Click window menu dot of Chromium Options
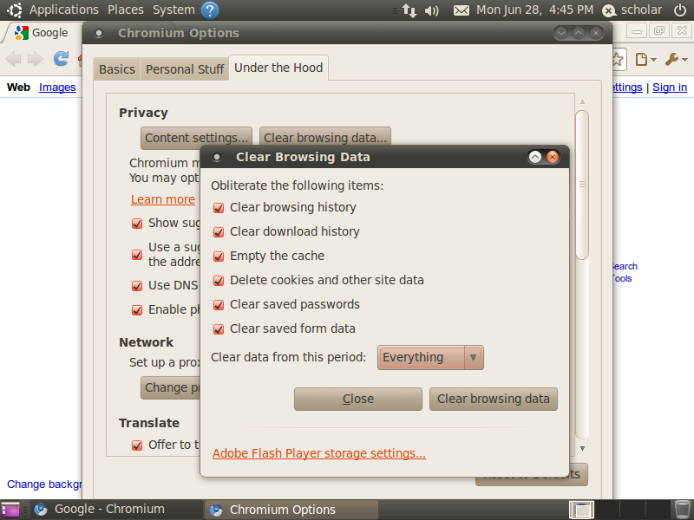Image resolution: width=694 pixels, height=520 pixels. 99,33
